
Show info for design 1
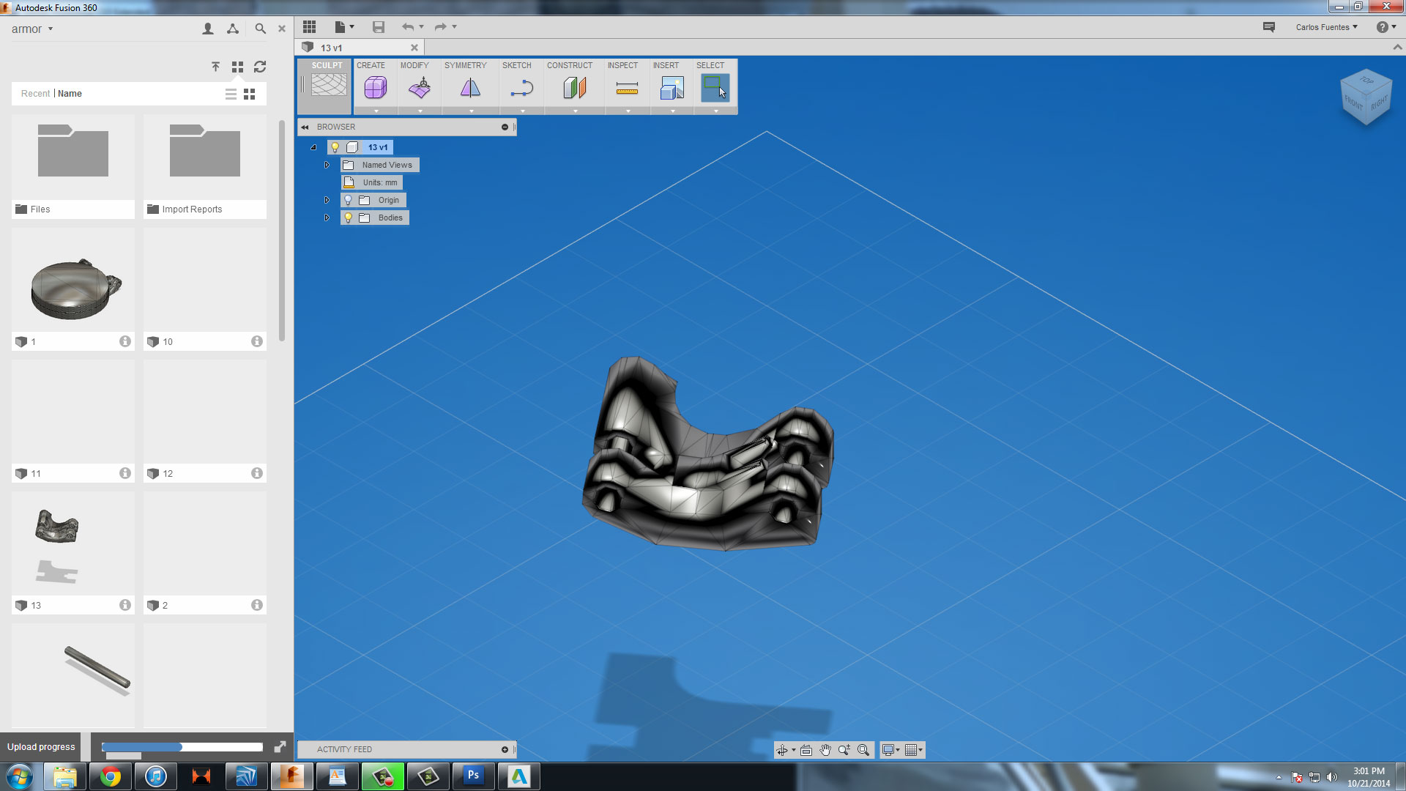pyautogui.click(x=125, y=341)
